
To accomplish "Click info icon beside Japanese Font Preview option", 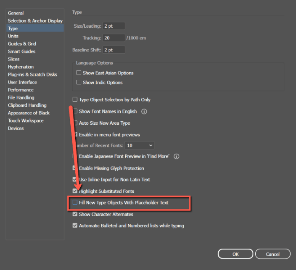I will (176, 156).
